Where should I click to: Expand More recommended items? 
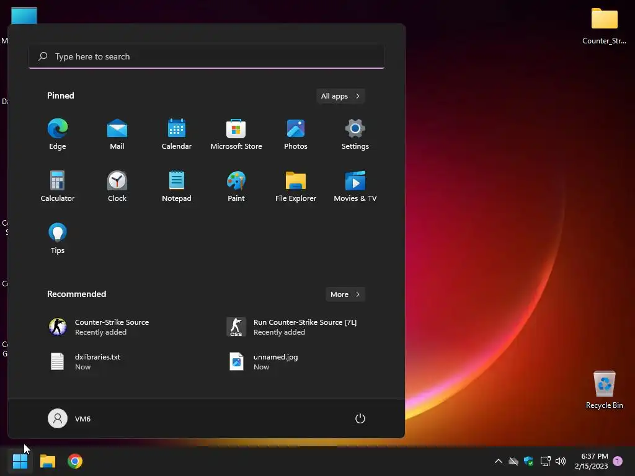click(345, 294)
